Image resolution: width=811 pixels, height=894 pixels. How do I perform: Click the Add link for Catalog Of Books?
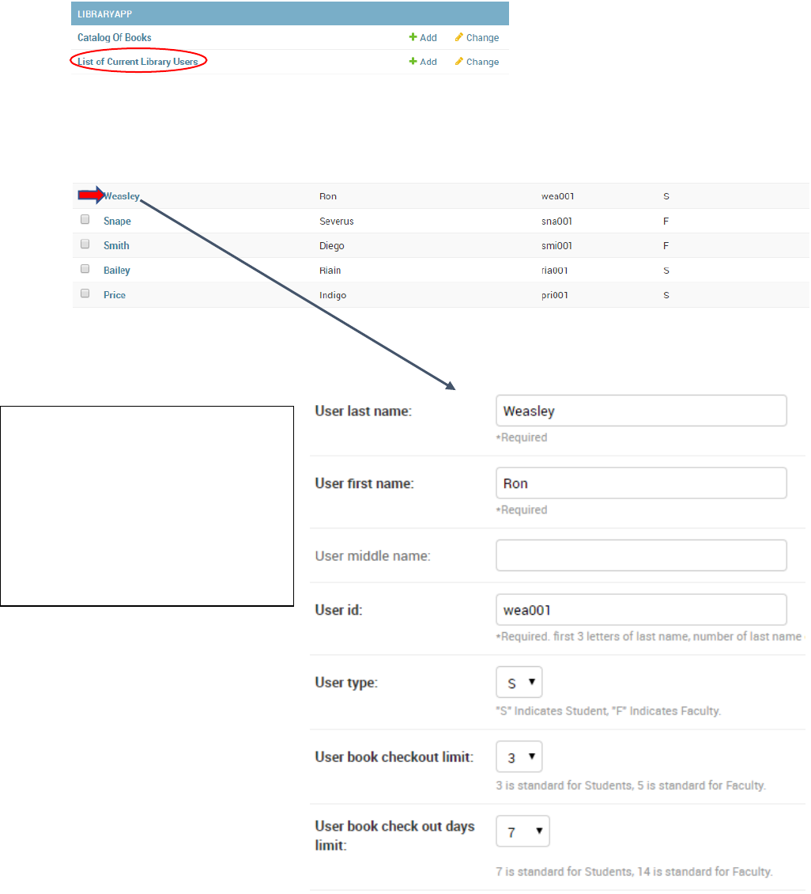[x=428, y=38]
